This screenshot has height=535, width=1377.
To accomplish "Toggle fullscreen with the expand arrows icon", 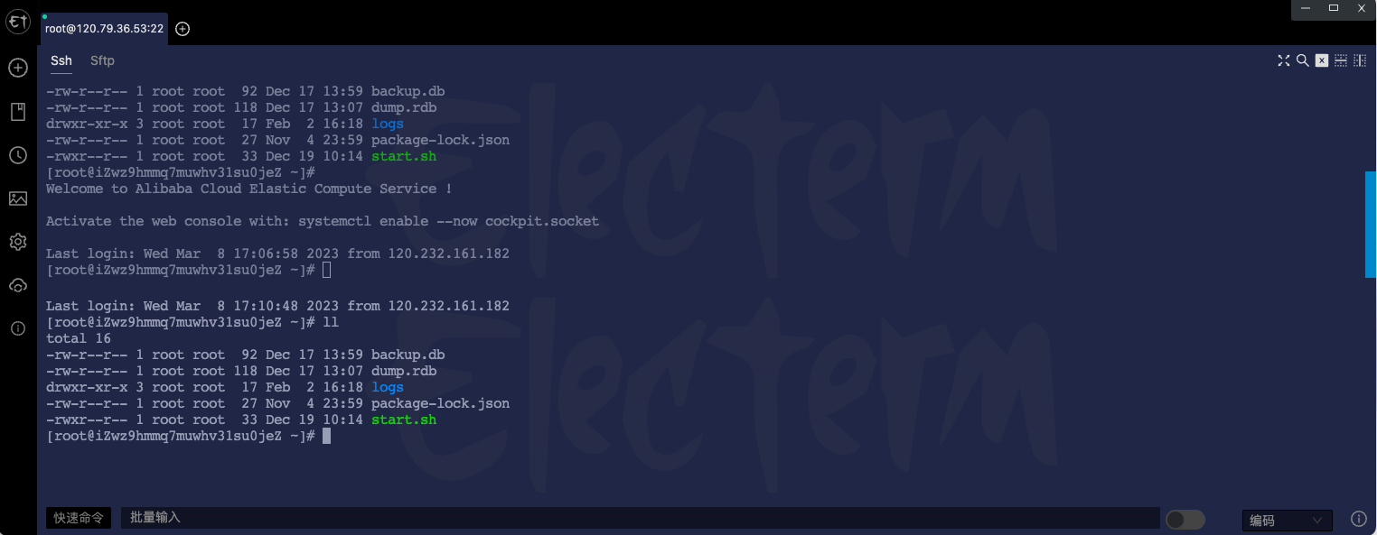I will [1284, 60].
